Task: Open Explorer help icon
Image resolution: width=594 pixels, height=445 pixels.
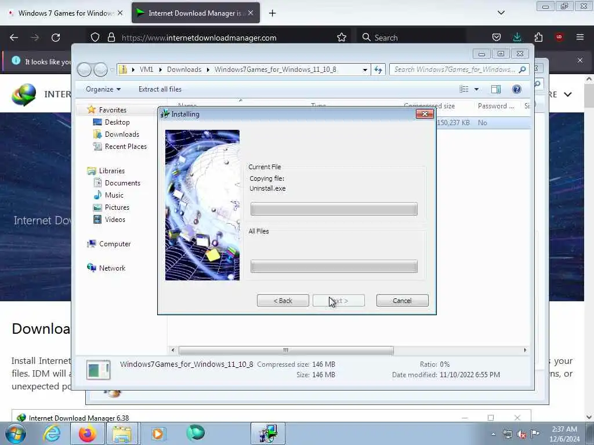Action: 516,89
